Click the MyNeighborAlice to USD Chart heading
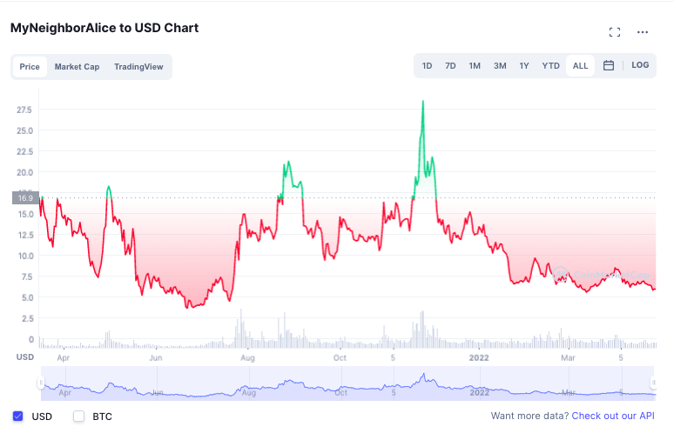 click(104, 28)
